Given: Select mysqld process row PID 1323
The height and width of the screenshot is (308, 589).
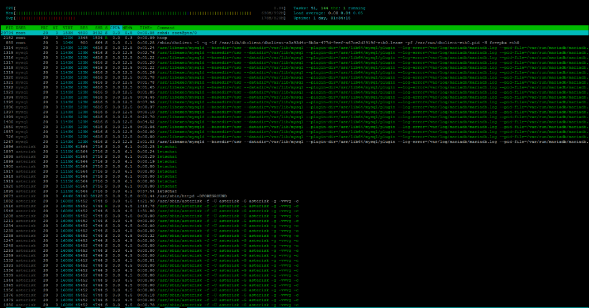Looking at the screenshot, I should pos(294,92).
